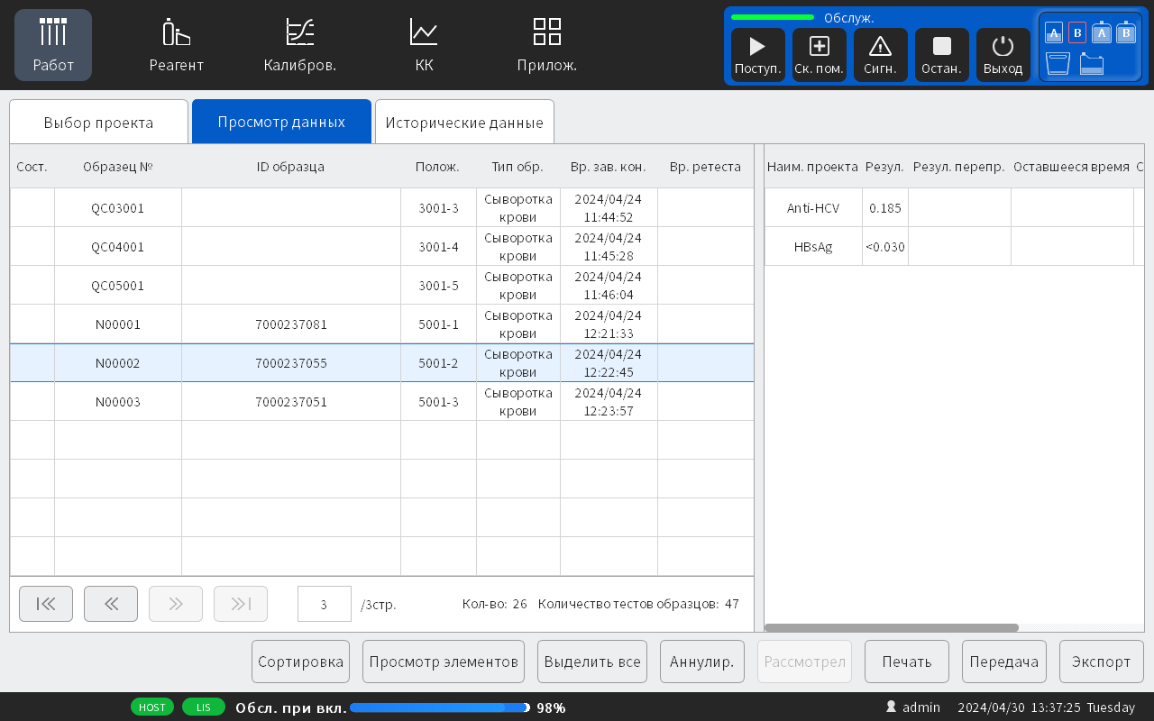Image resolution: width=1154 pixels, height=721 pixels.
Task: Switch to Исторические данные tab
Action: click(x=464, y=122)
